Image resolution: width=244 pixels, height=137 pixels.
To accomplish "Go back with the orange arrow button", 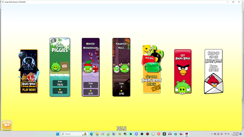I will [x=7, y=125].
